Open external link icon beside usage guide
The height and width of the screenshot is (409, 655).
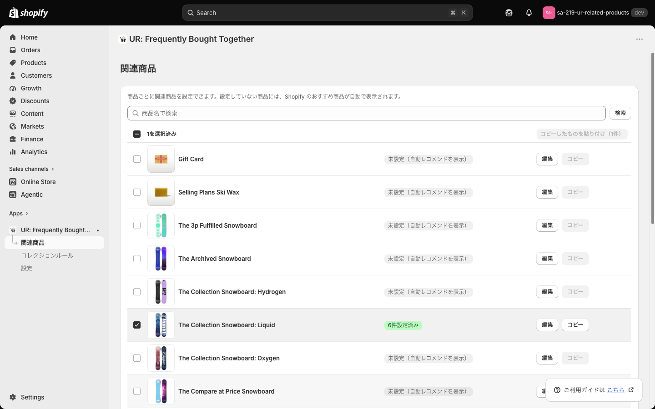[x=631, y=390]
